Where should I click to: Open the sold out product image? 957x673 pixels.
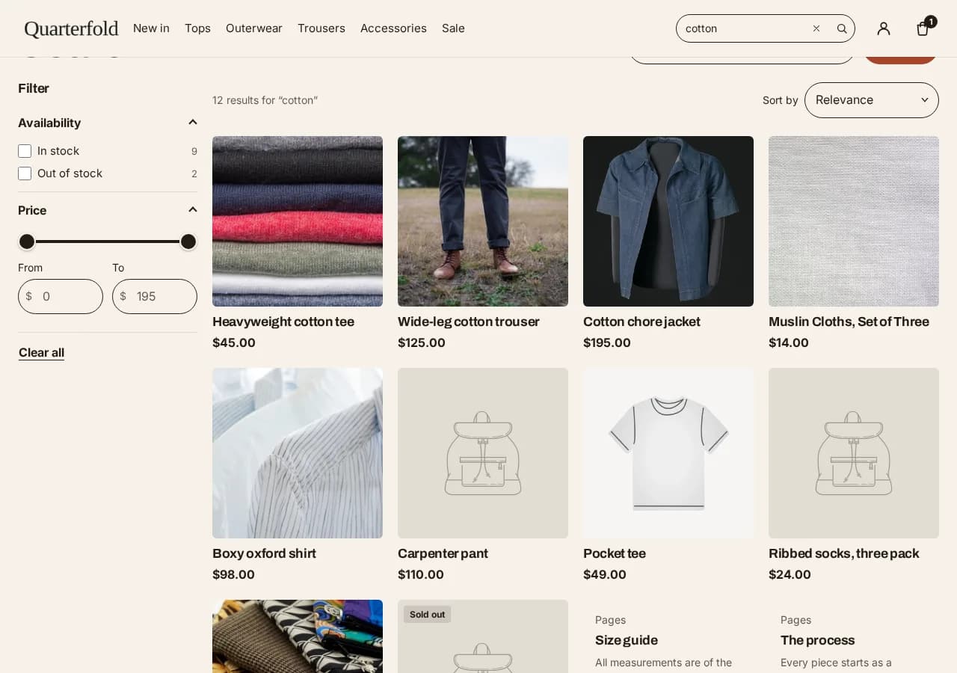tap(483, 636)
